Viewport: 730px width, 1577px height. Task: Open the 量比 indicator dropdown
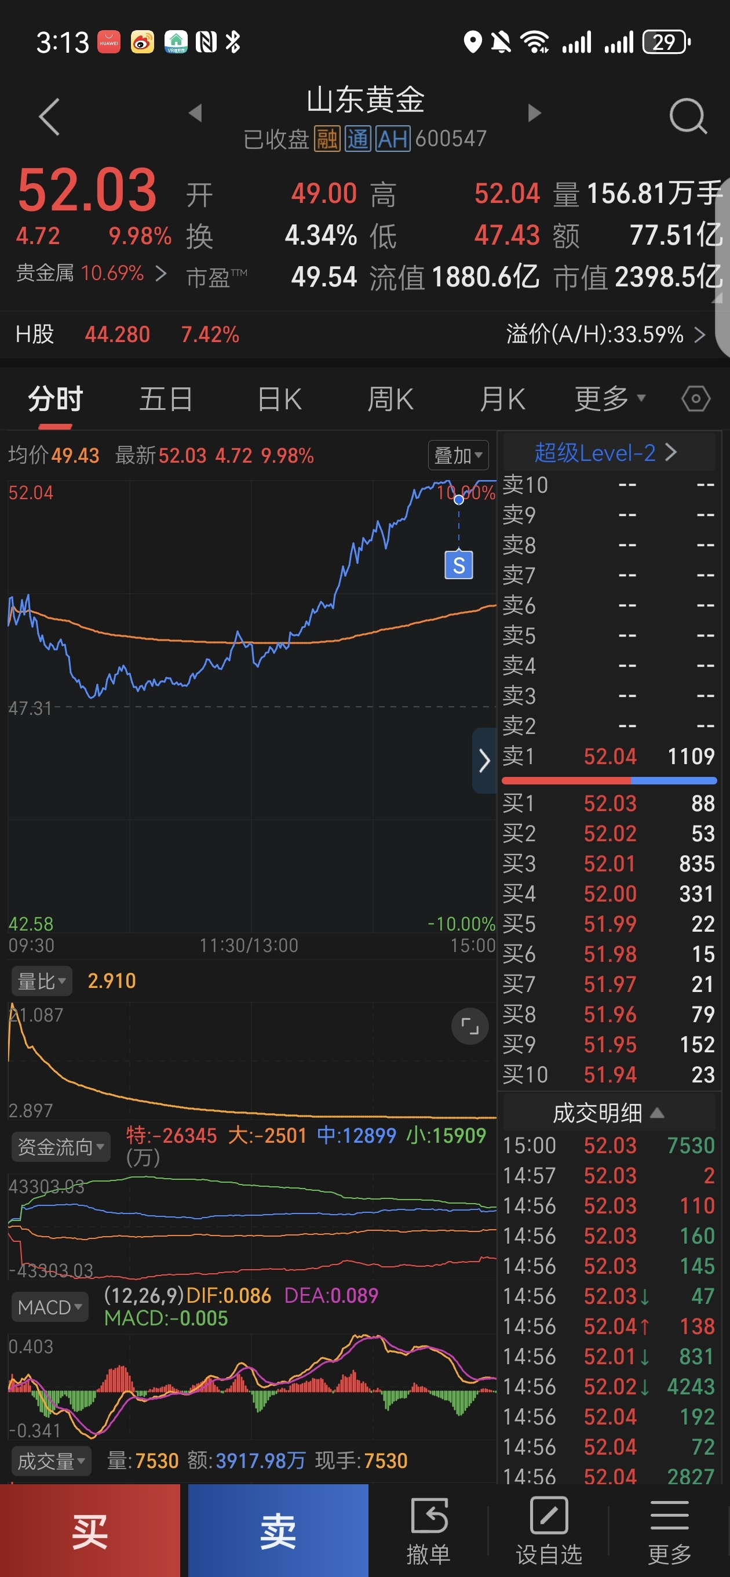point(42,982)
